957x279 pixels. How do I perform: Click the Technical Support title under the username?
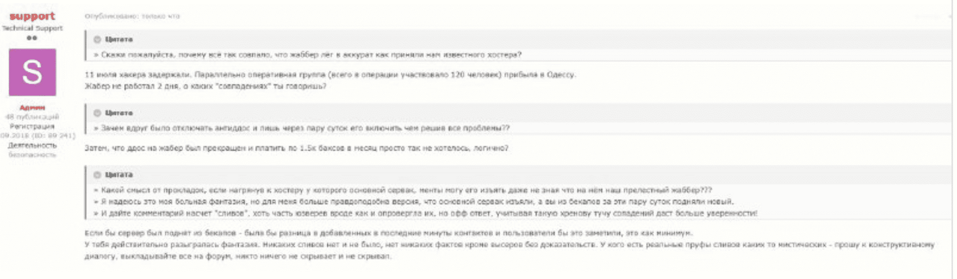point(32,28)
